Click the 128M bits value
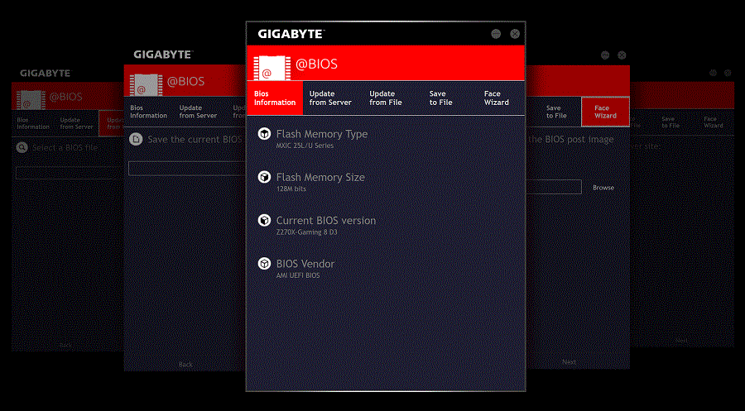This screenshot has height=411, width=745. pos(291,189)
